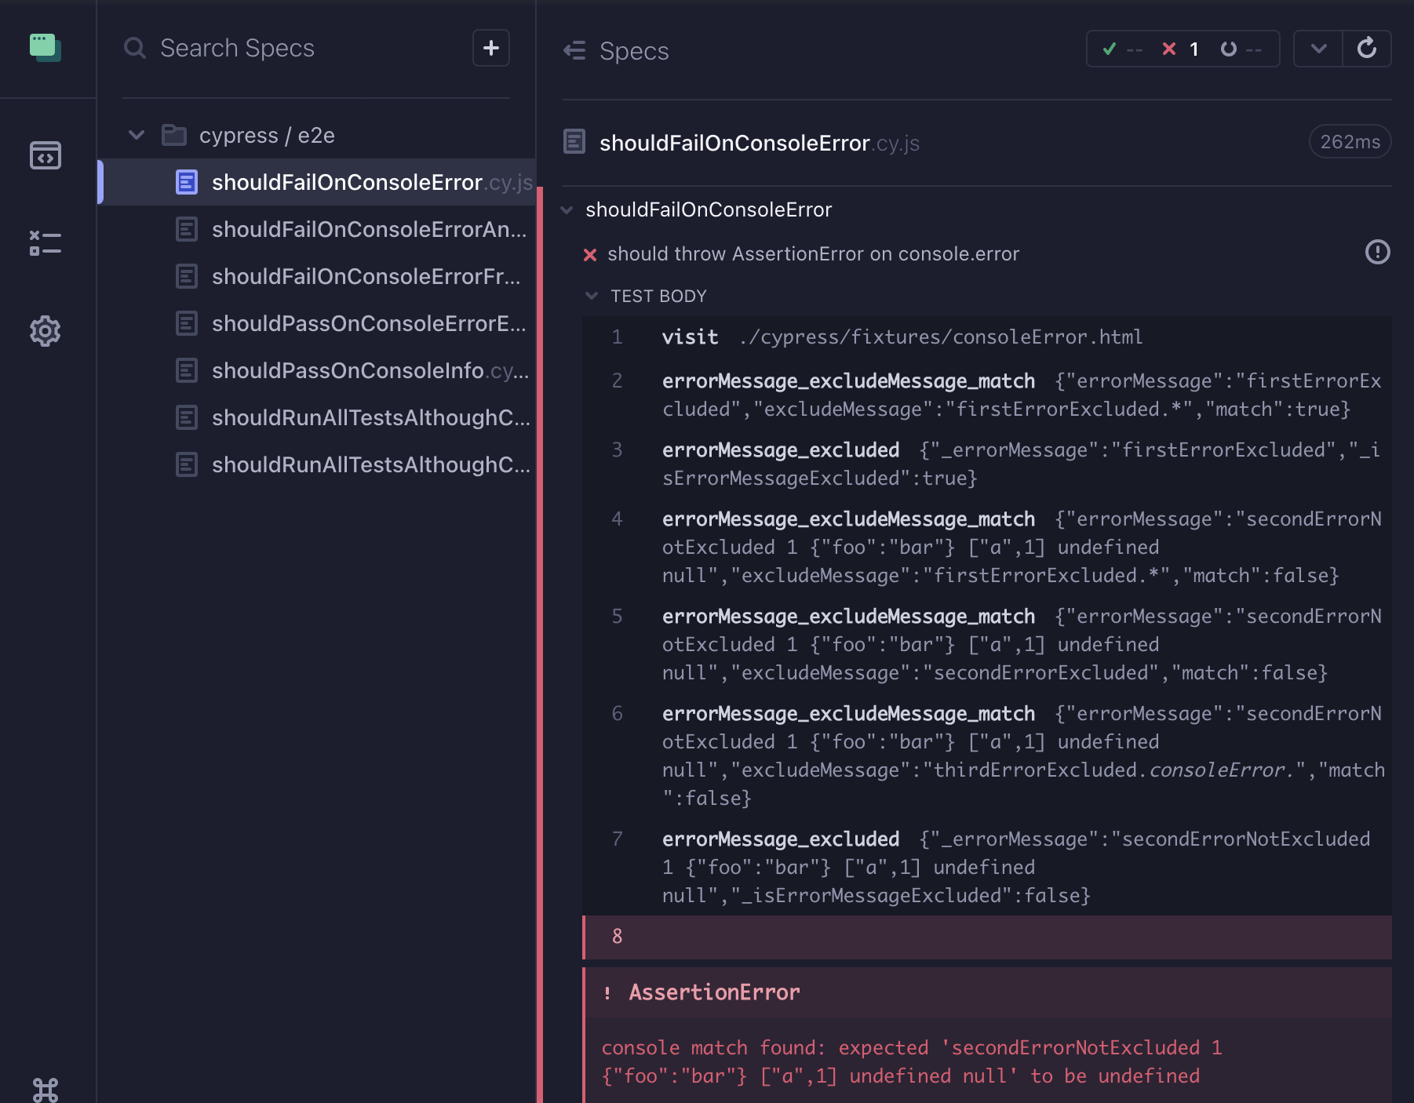Select the visit command log row
This screenshot has width=1414, height=1103.
(987, 337)
